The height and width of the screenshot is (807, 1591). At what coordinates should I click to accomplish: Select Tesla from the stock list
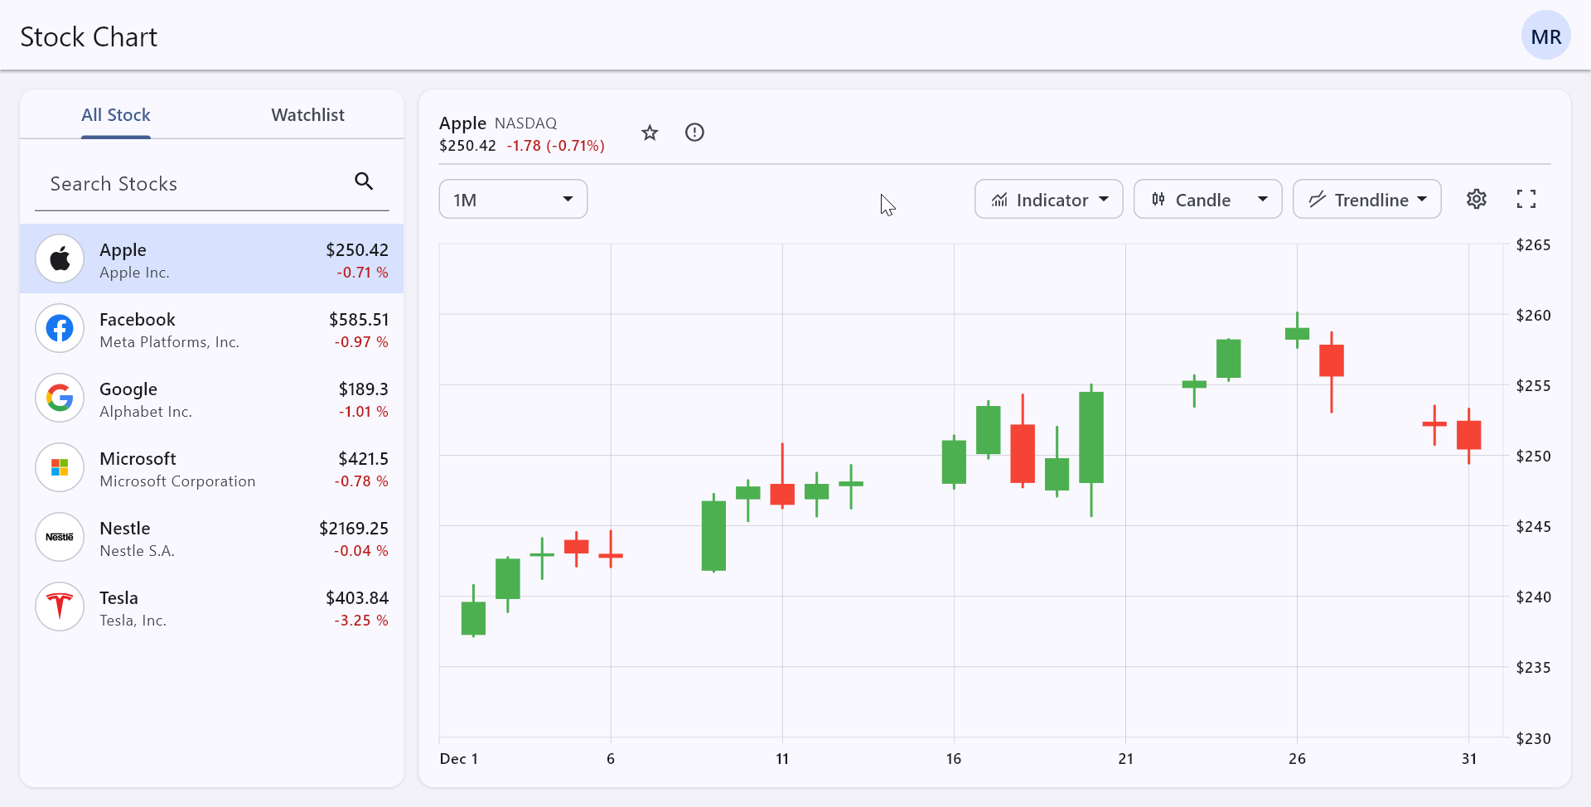(x=211, y=606)
